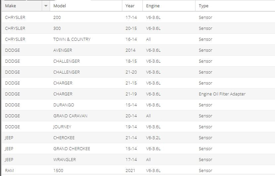Viewport: 275px width, 176px height.
Task: Sort by the Make column header
Action: pos(22,6)
